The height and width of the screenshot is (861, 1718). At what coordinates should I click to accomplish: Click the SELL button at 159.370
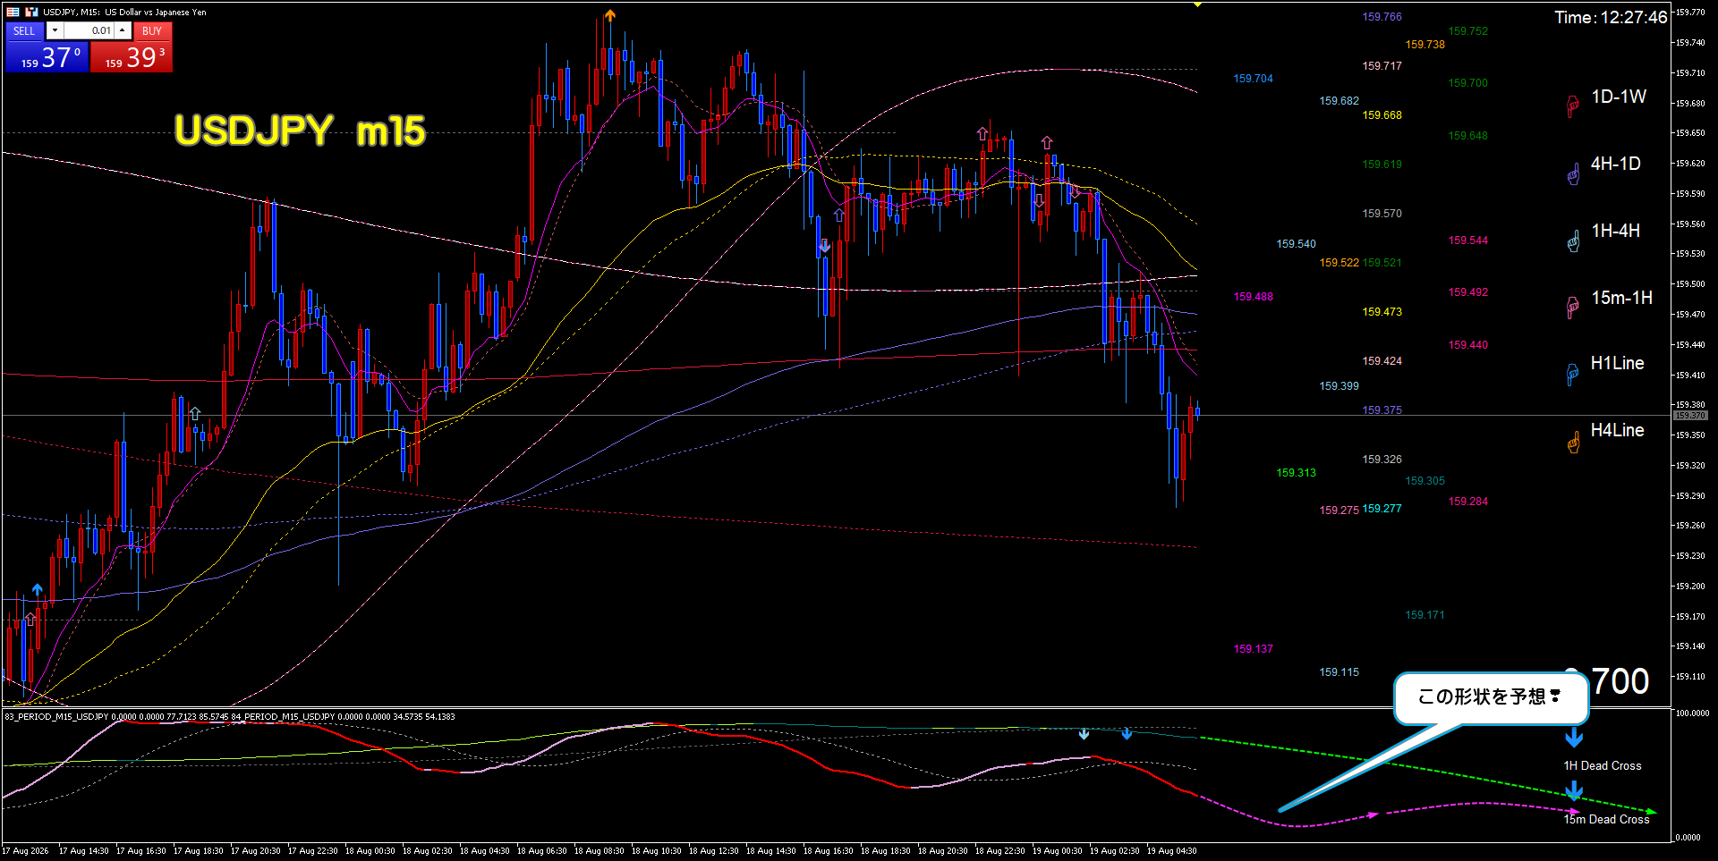tap(47, 47)
